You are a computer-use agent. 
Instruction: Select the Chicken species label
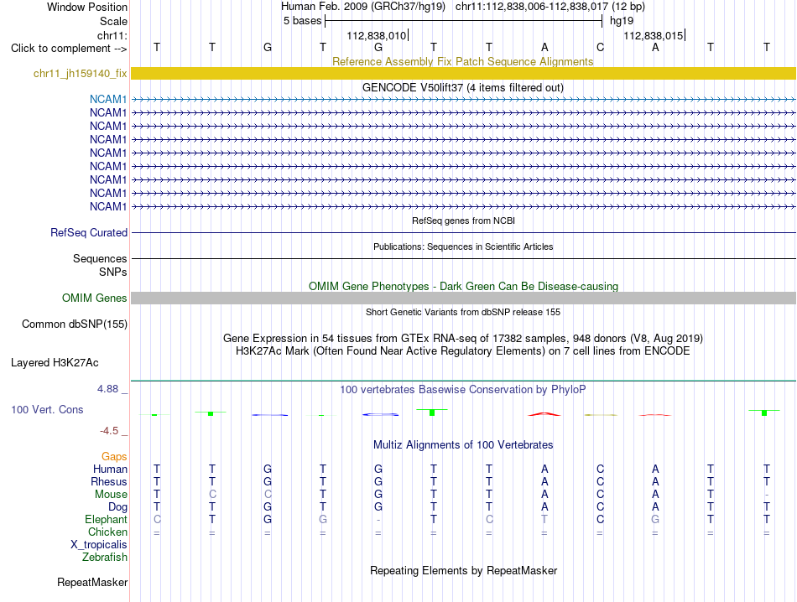point(107,532)
